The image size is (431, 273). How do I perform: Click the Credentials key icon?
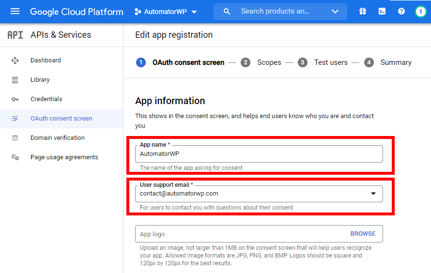tap(15, 99)
